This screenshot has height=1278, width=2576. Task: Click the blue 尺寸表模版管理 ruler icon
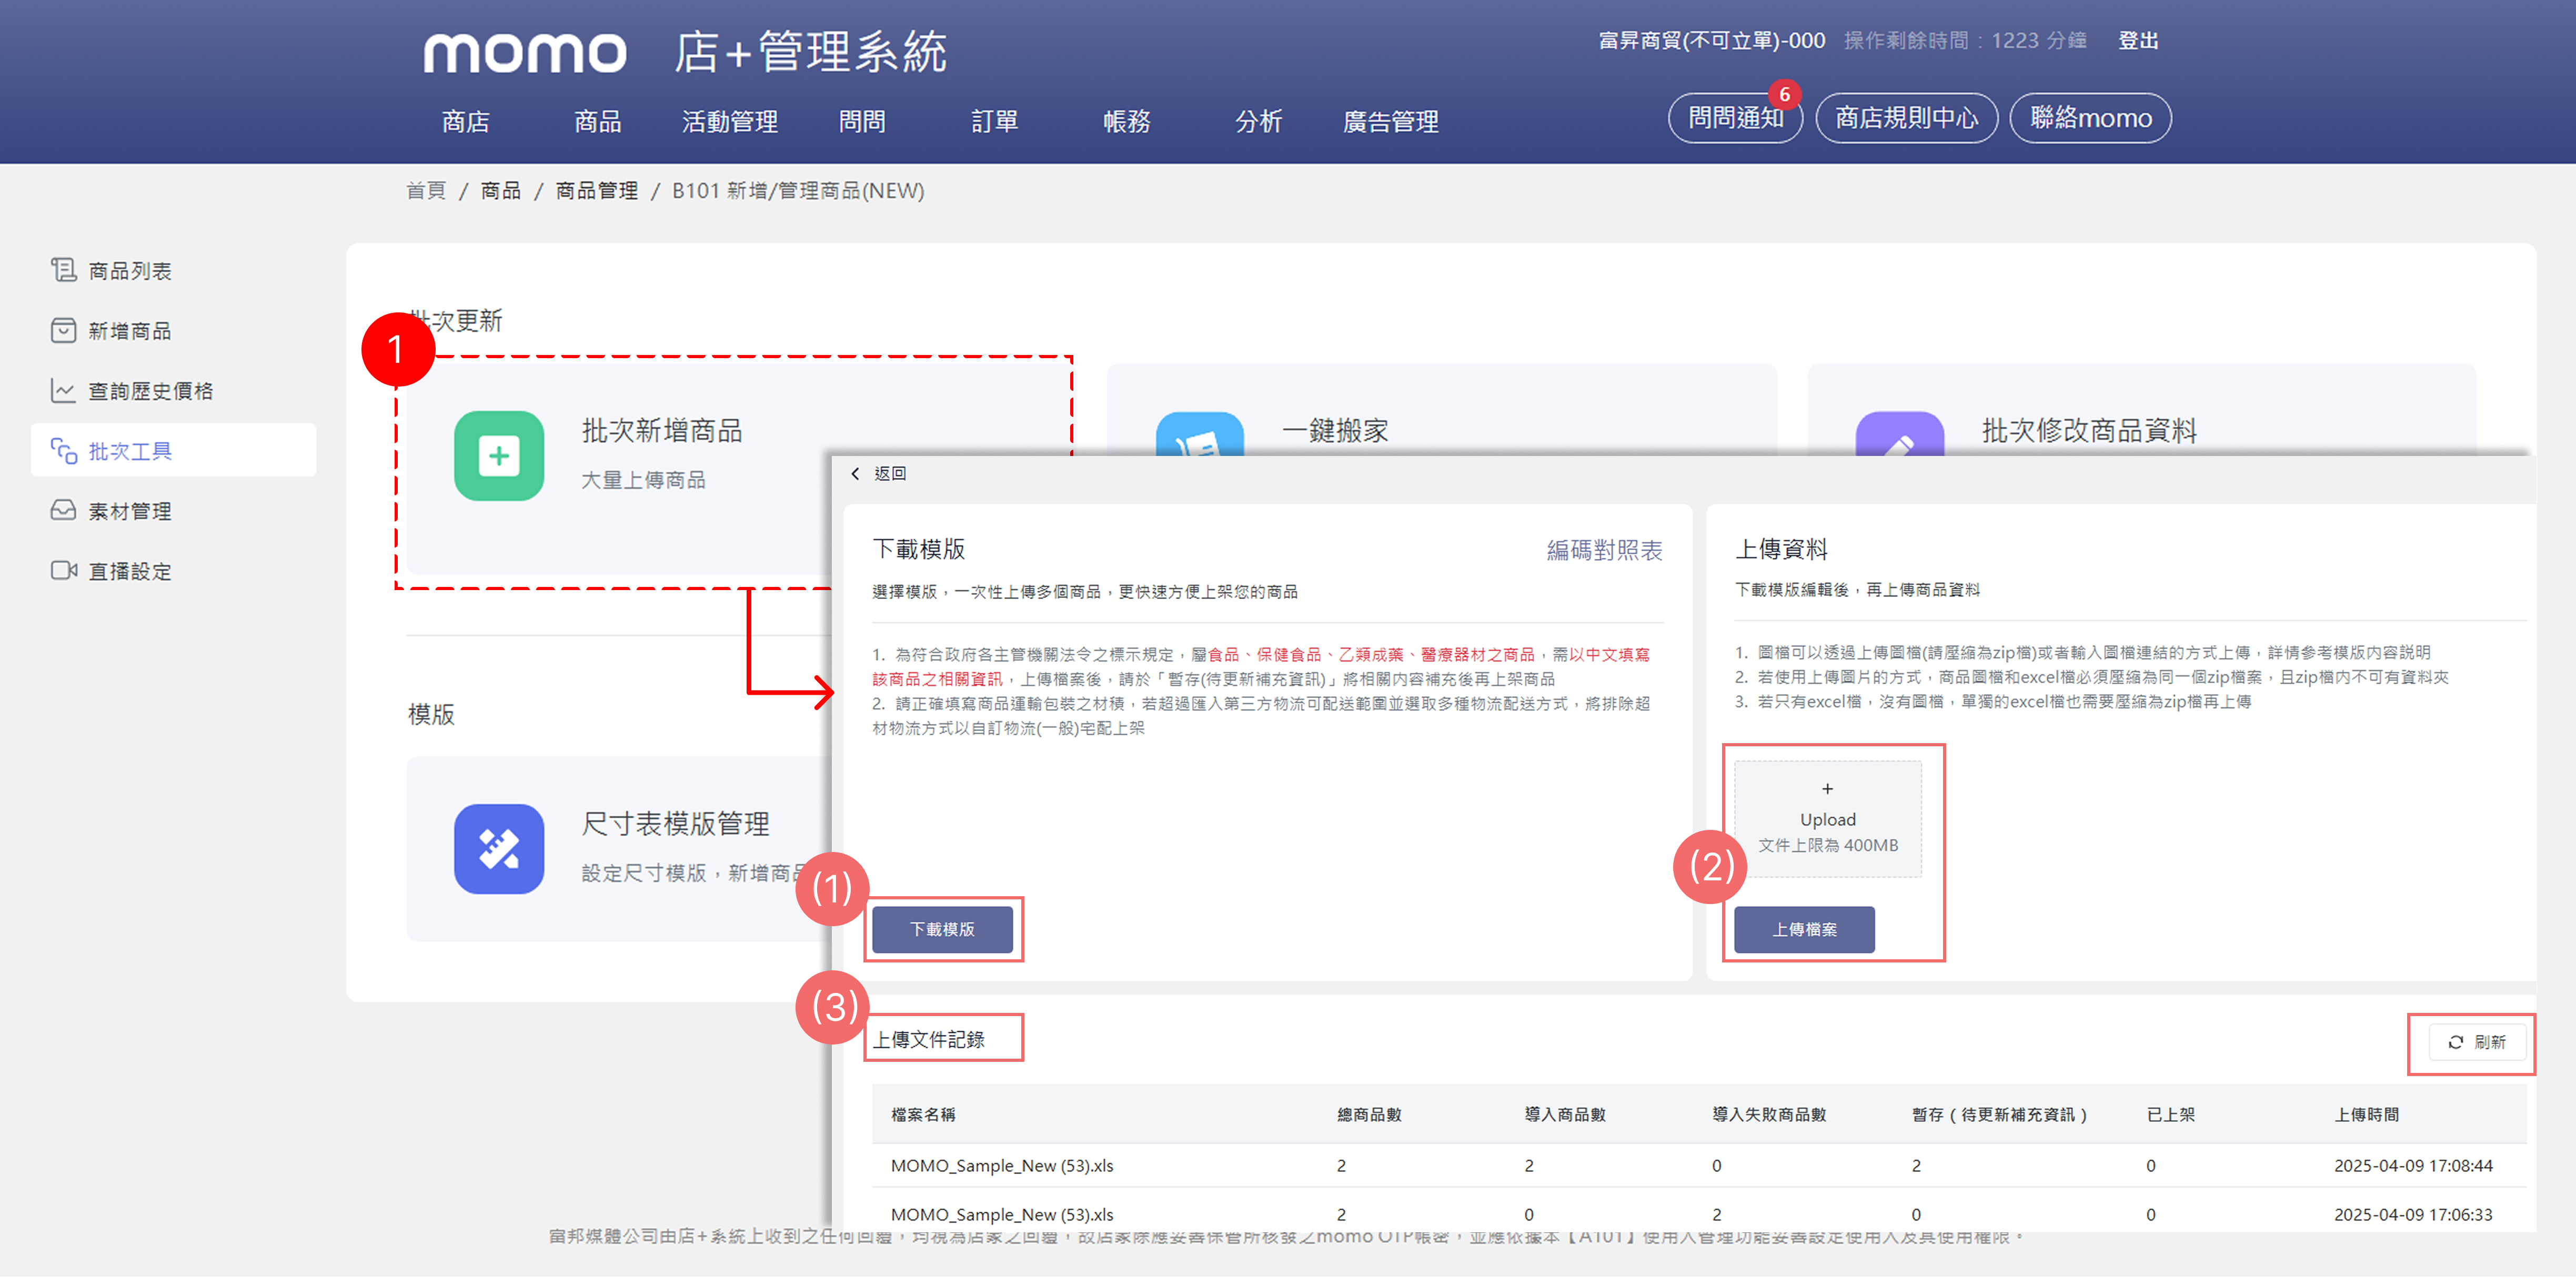pyautogui.click(x=499, y=849)
